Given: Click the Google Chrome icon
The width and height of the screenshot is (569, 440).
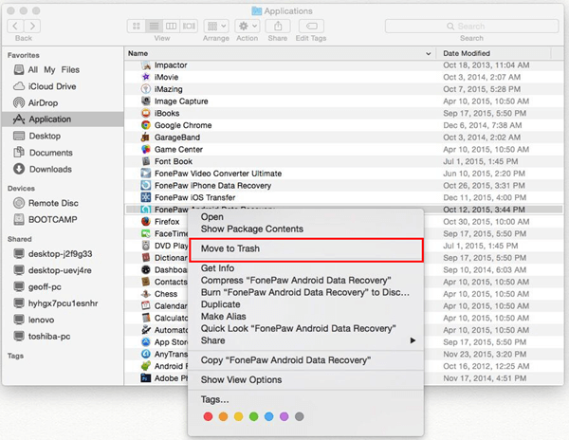Looking at the screenshot, I should point(146,125).
